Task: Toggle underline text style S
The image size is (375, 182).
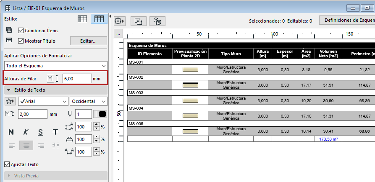Action: coord(41,132)
